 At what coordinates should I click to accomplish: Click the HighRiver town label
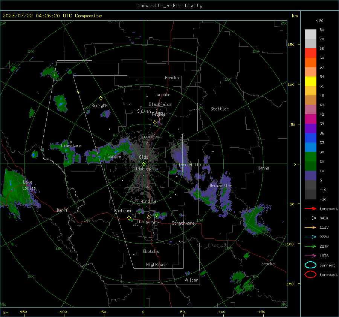tap(156, 265)
